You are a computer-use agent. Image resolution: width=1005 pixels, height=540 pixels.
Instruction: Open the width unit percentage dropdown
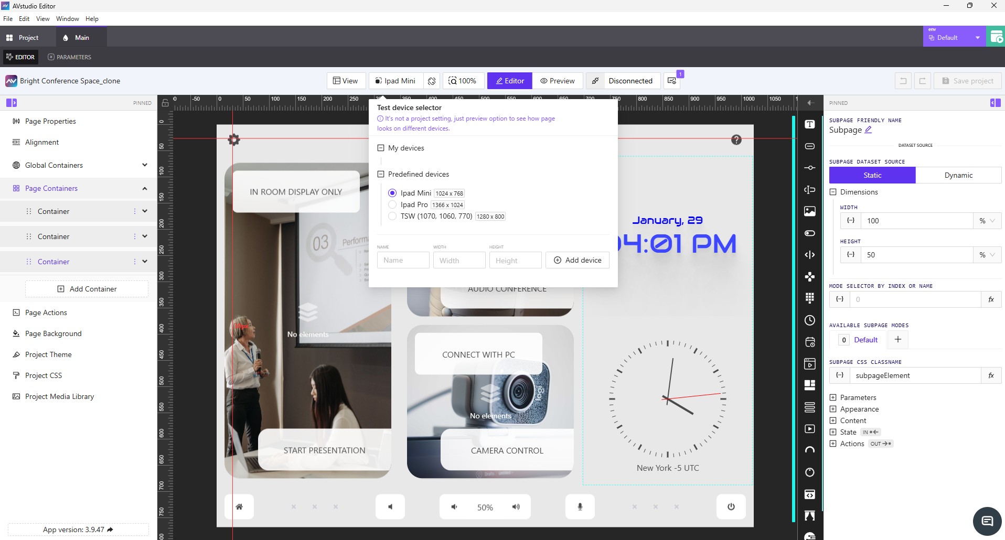pyautogui.click(x=987, y=221)
